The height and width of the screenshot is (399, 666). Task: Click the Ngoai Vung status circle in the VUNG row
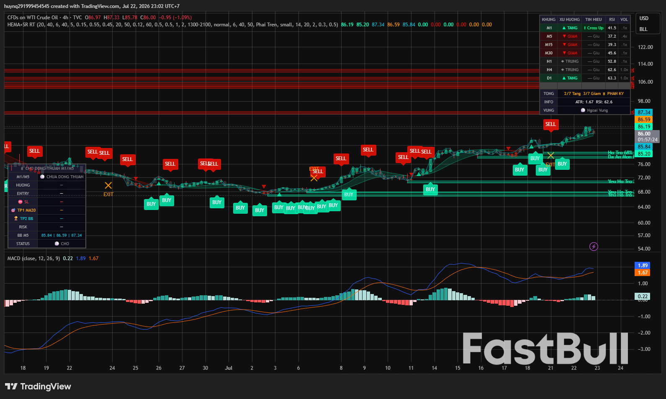583,110
